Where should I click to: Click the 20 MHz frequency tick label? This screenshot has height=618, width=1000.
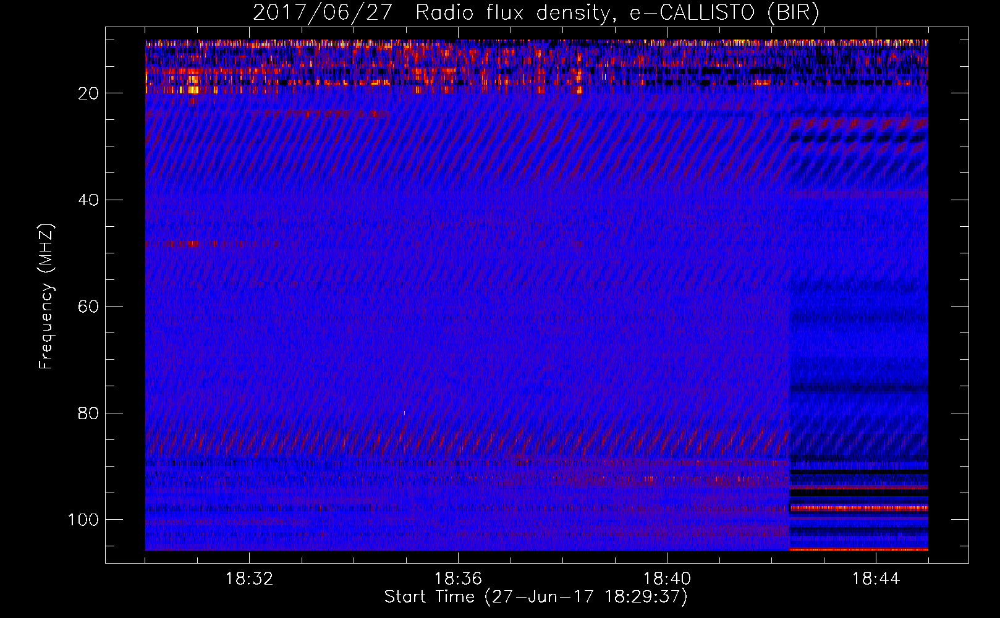coord(89,93)
